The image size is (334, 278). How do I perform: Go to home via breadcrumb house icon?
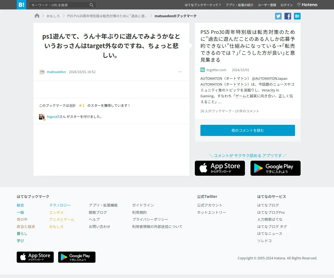pos(37,16)
